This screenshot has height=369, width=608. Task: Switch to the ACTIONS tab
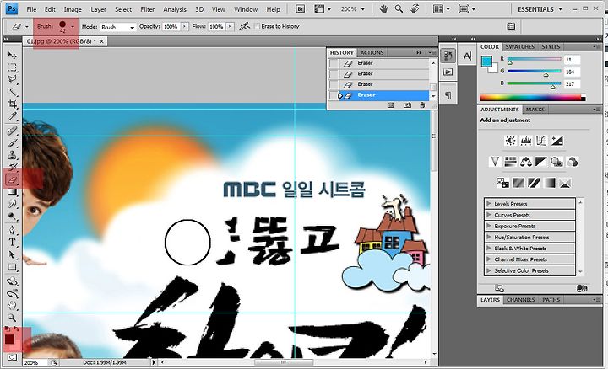click(372, 52)
